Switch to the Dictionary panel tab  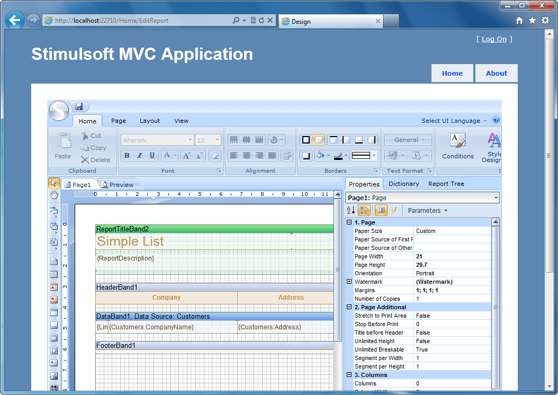tap(403, 184)
